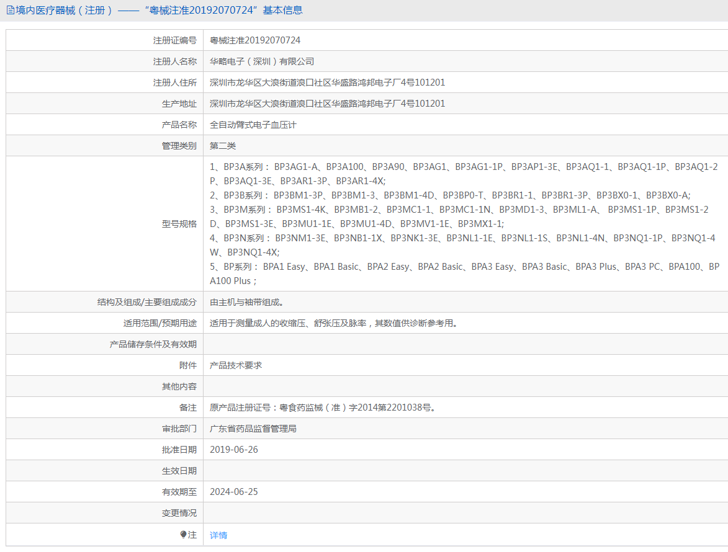Click the BP3A系列 model line

(x=464, y=174)
